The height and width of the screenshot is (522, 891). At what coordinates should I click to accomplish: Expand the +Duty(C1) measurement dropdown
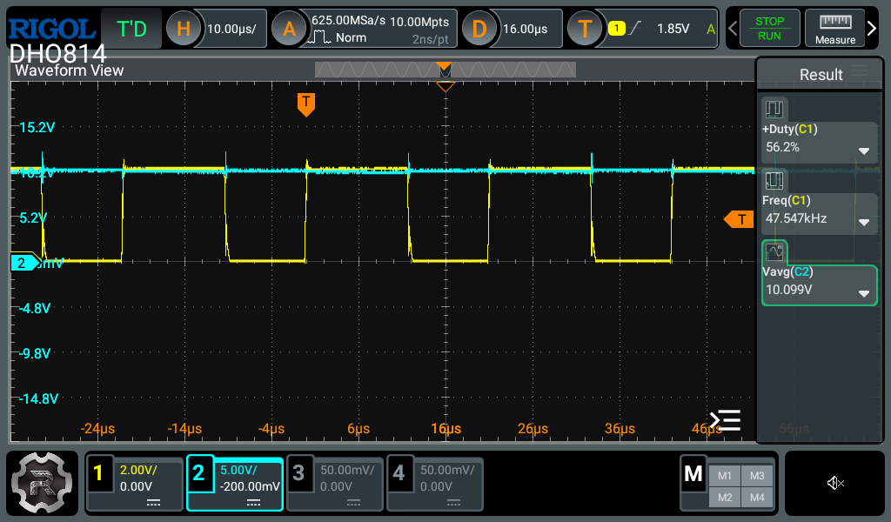coord(863,151)
